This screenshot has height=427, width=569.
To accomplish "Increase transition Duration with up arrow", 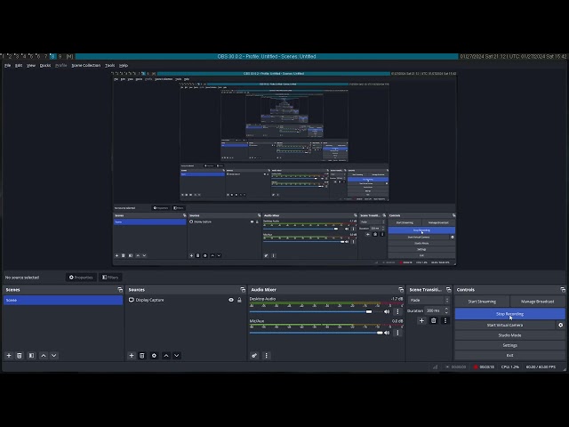I will 446,309.
